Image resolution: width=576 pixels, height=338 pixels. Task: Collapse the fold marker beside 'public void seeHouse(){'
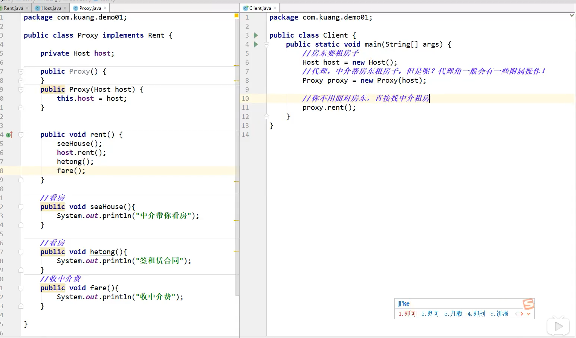[x=21, y=207]
